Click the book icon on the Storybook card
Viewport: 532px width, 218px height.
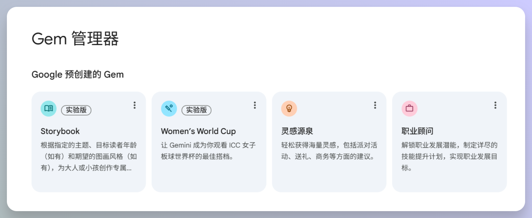pos(48,108)
